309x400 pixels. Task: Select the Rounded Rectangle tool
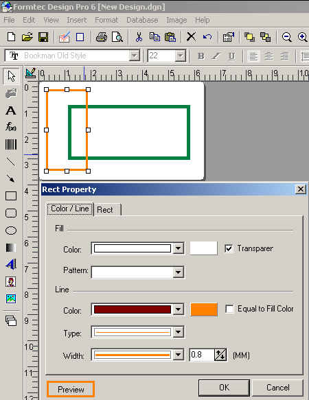pos(11,213)
